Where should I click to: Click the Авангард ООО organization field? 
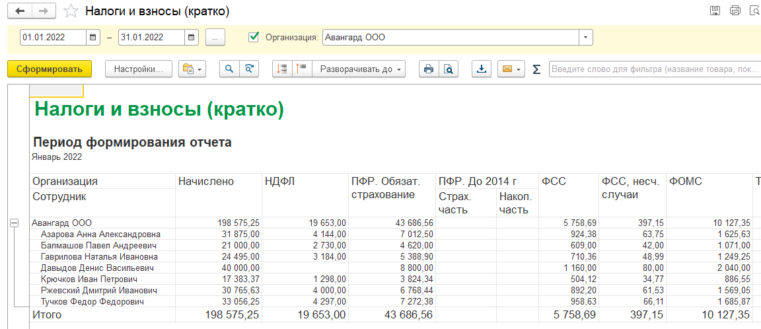pos(451,37)
